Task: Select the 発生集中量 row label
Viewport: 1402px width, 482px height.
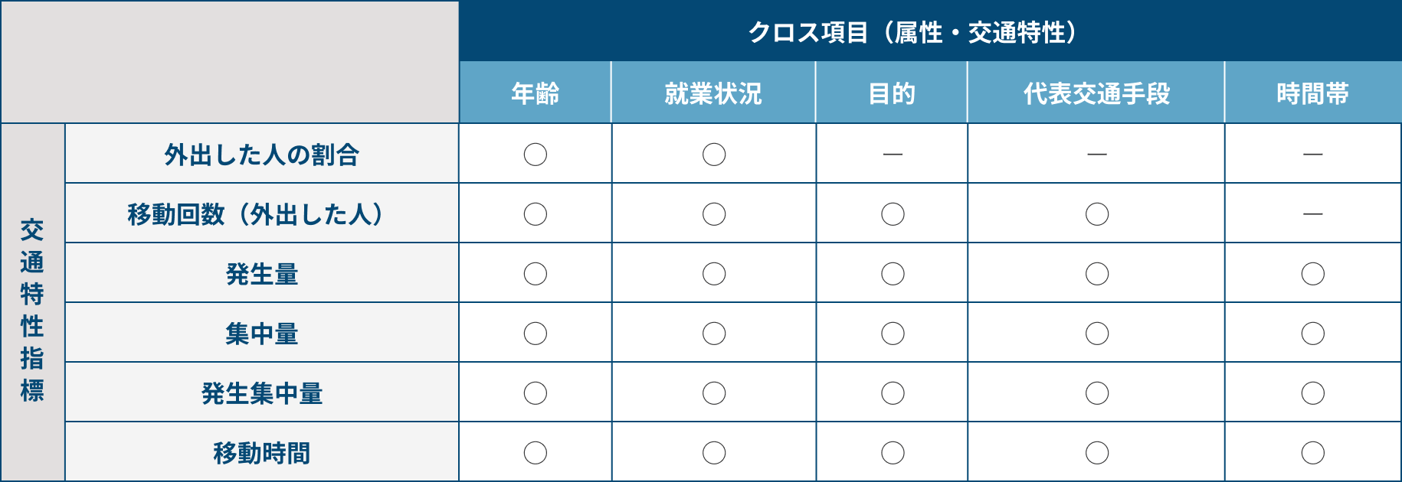Action: click(x=262, y=392)
